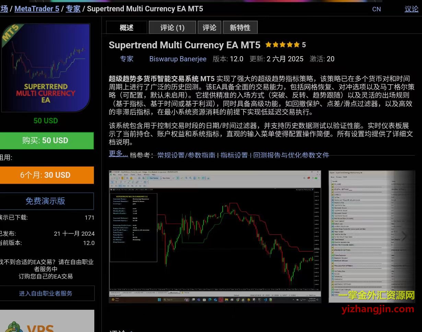Advance the screenshot gallery with the right arrow

click(404, 236)
